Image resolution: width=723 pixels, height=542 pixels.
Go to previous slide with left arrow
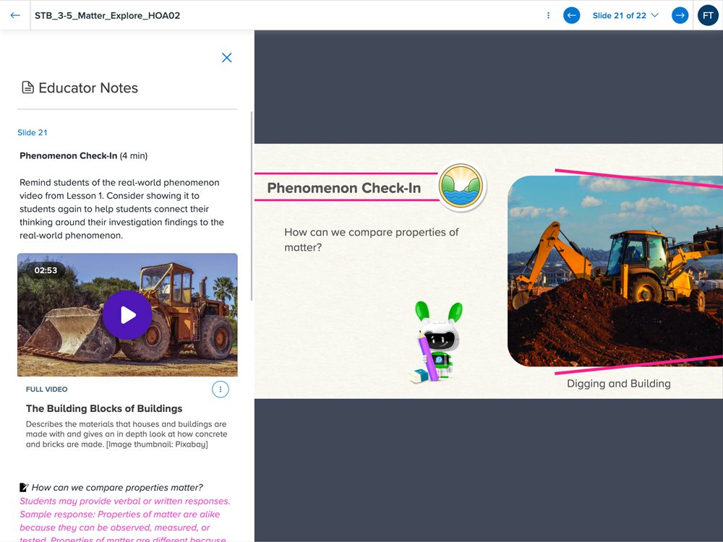pyautogui.click(x=571, y=15)
